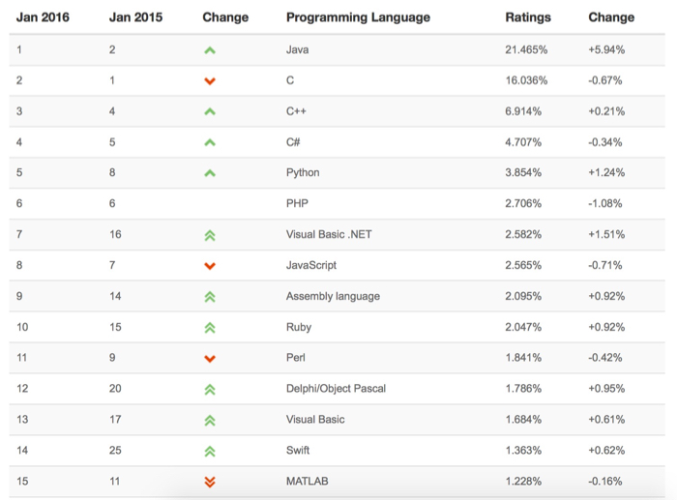Click the red down arrow in the C row
The height and width of the screenshot is (500, 677).
210,81
